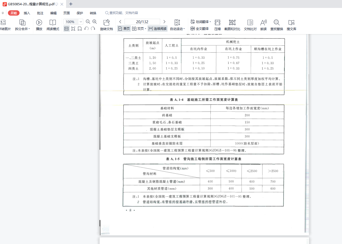342x244 pixels.
Task: Go to next page arrow
Action: [x=164, y=22]
